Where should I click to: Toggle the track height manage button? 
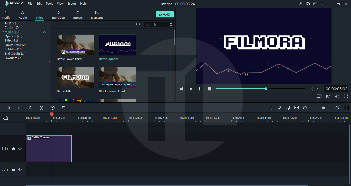[x=346, y=108]
